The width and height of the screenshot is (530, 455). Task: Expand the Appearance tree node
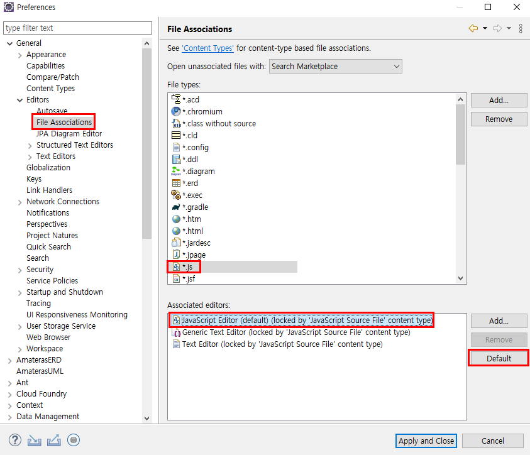coord(20,55)
